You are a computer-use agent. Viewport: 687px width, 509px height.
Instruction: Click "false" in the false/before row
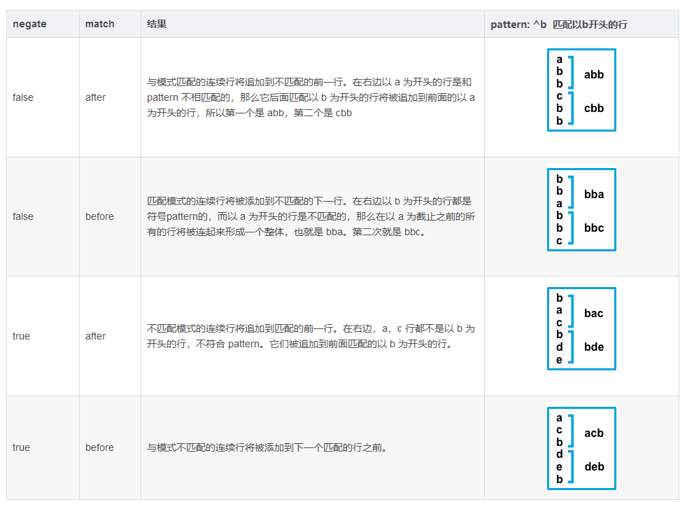click(23, 216)
